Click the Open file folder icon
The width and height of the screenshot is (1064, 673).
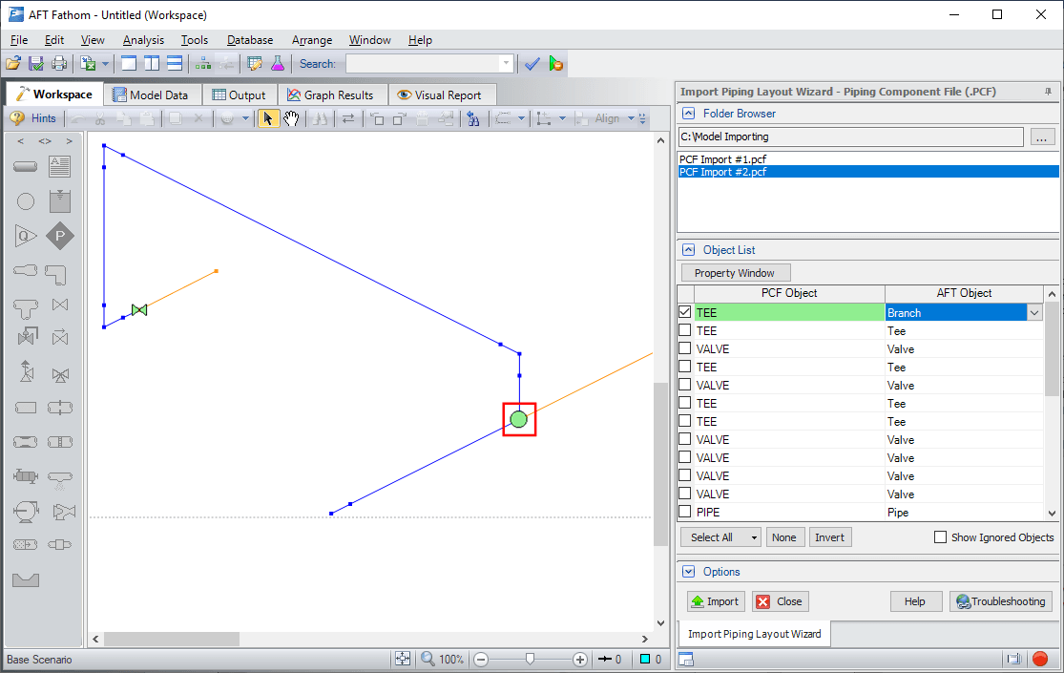point(13,64)
